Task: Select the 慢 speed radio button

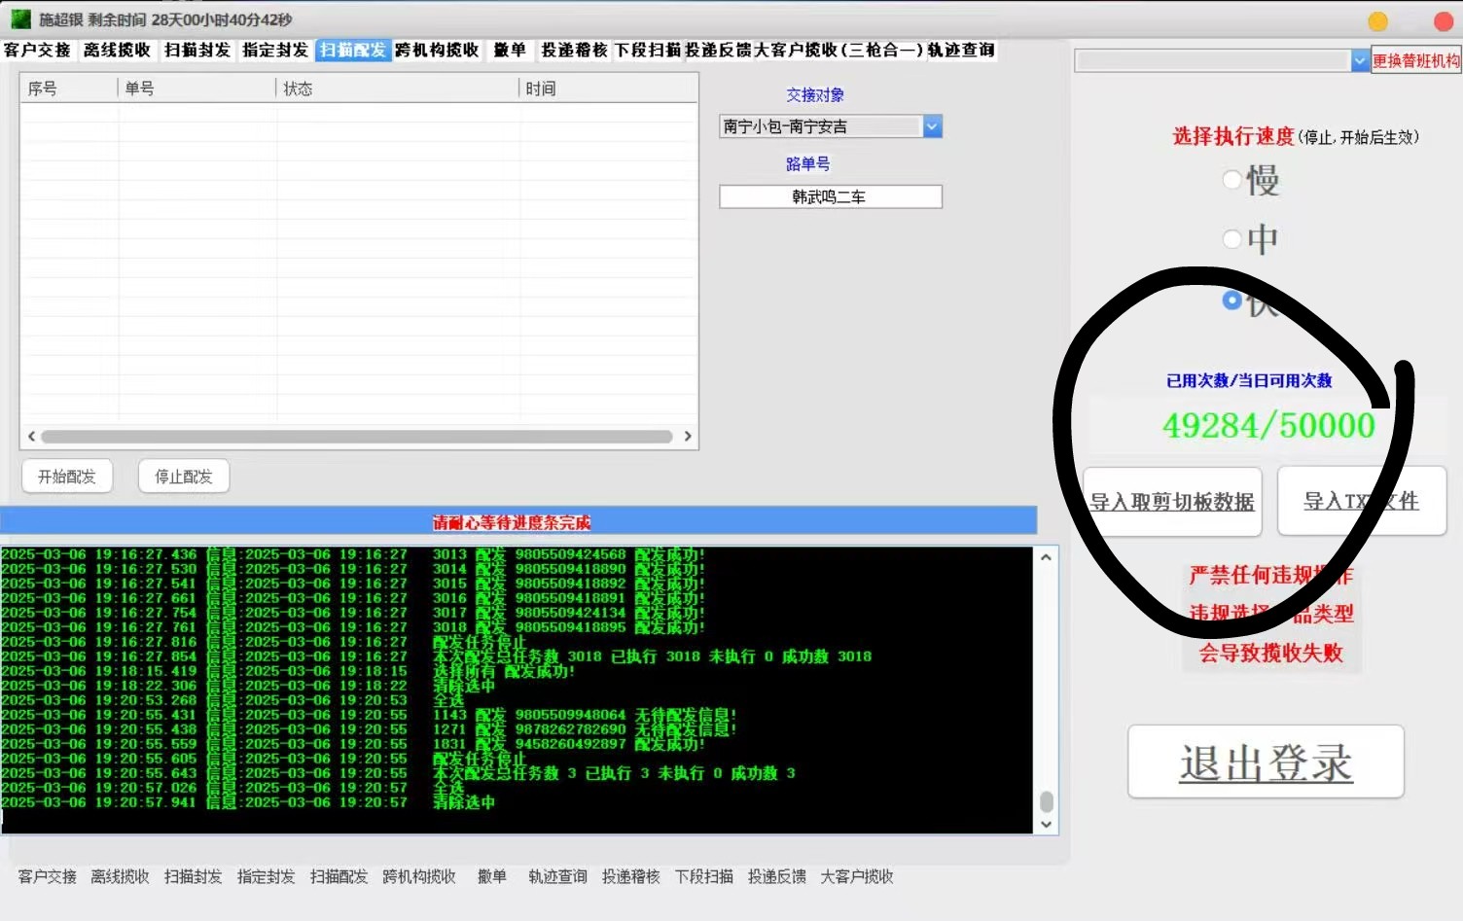Action: point(1232,179)
